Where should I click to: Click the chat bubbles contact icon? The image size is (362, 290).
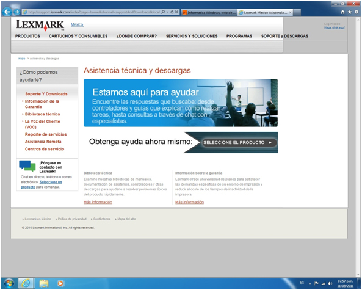click(x=27, y=166)
